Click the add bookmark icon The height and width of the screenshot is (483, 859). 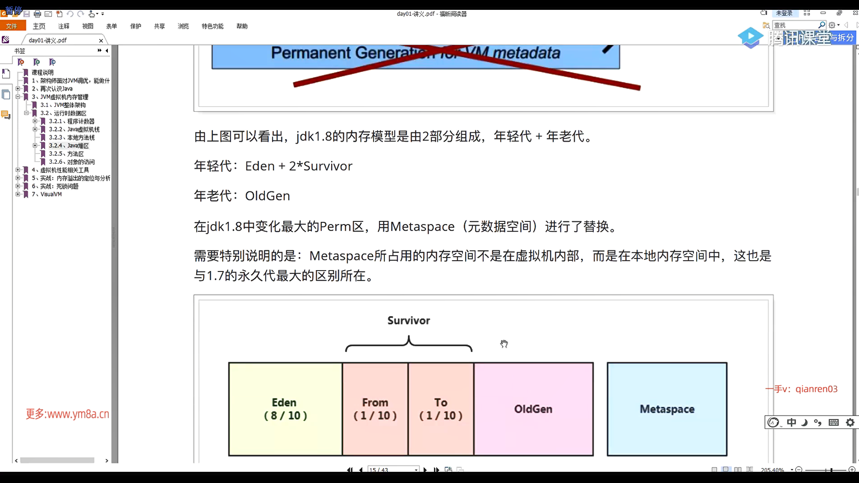click(37, 62)
